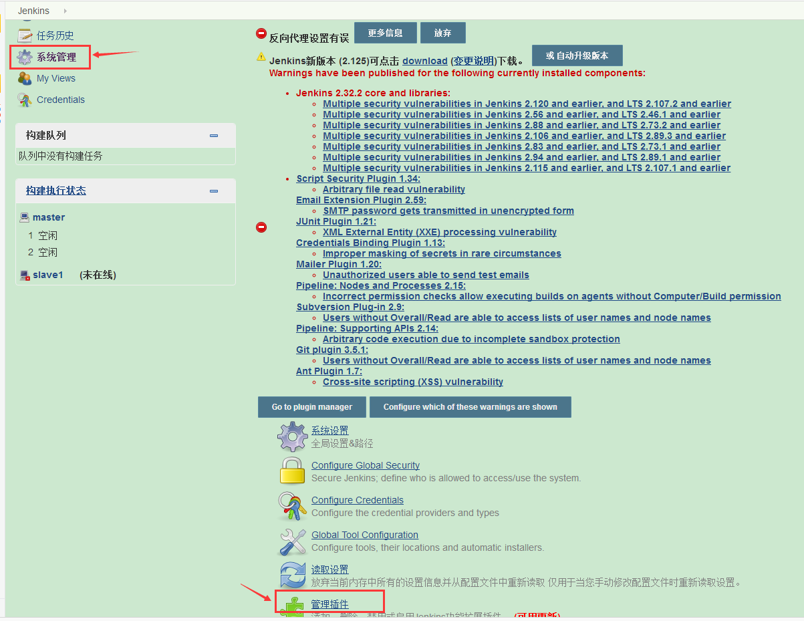Open Arbitrary code execution sandbox link
Viewport: 804px width, 621px height.
471,339
